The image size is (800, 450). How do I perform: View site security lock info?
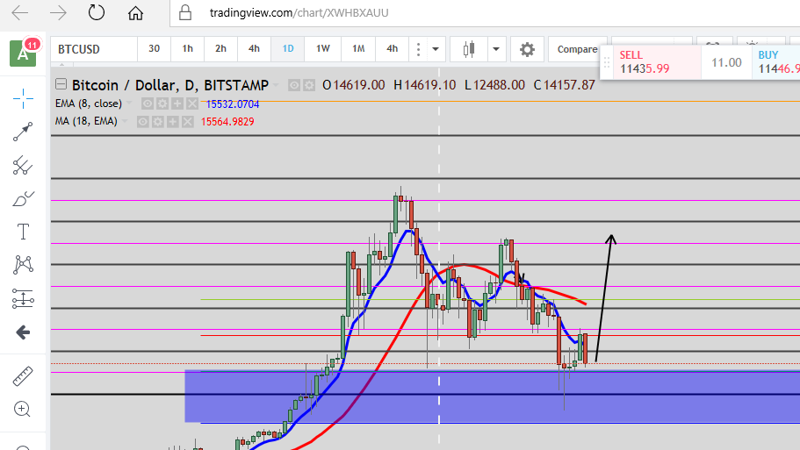point(185,13)
